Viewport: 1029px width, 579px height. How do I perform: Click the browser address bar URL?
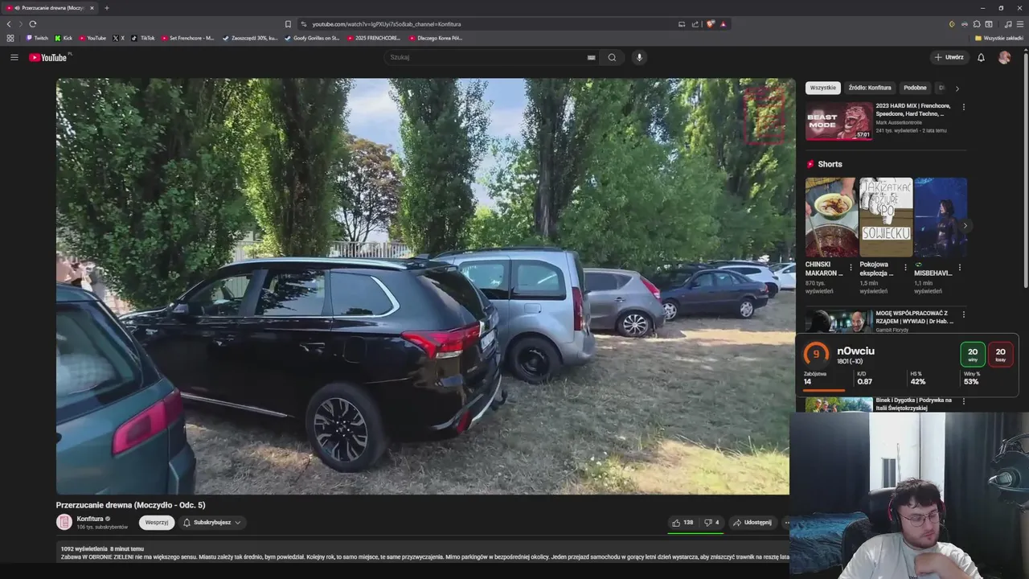(387, 24)
